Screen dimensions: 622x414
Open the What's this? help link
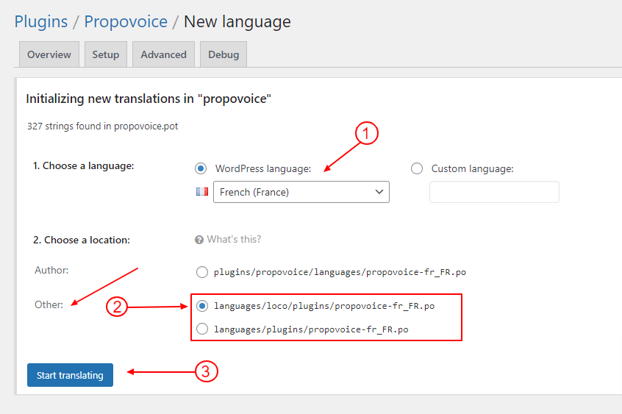pos(234,239)
